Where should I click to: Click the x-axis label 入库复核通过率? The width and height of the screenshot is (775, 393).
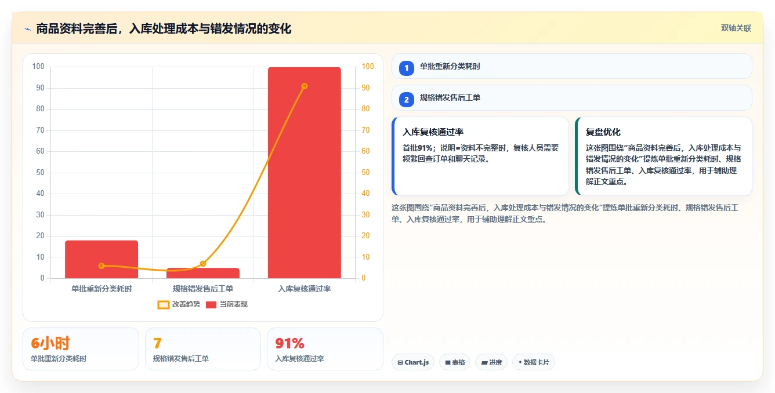305,289
